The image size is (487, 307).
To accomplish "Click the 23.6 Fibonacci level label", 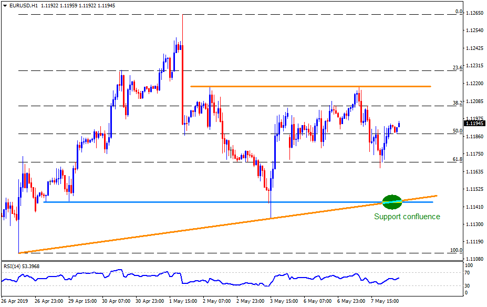I will click(457, 68).
